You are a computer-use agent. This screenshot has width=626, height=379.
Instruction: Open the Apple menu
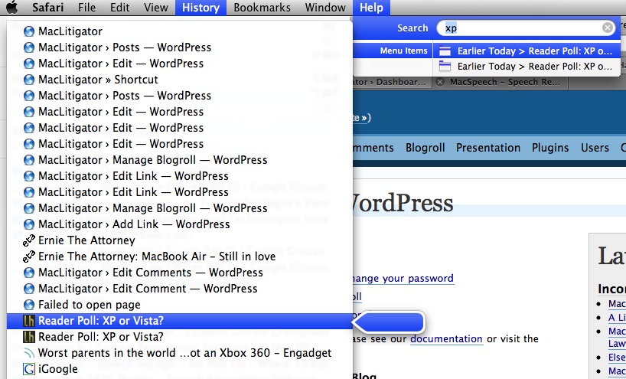pos(12,7)
